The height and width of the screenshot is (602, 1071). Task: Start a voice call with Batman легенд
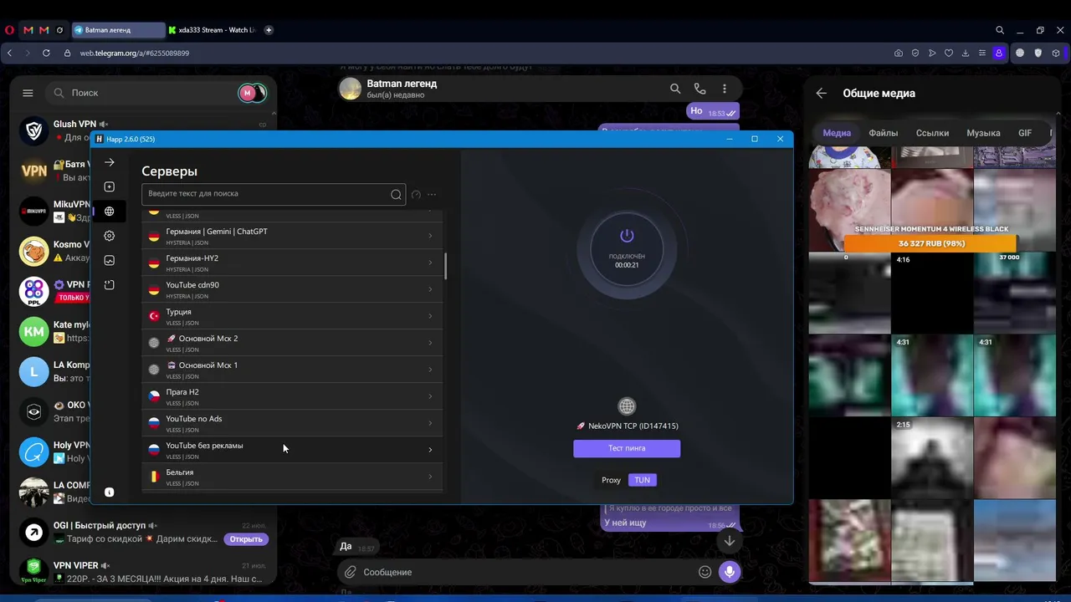699,89
